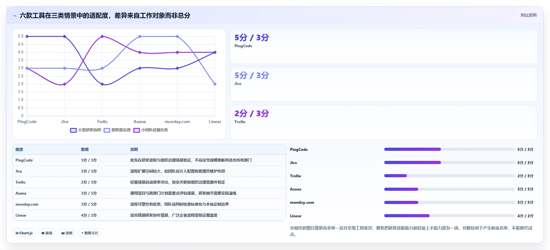
Task: Click the description starting with 轻量场景启动效率突出
Action: tap(178, 182)
